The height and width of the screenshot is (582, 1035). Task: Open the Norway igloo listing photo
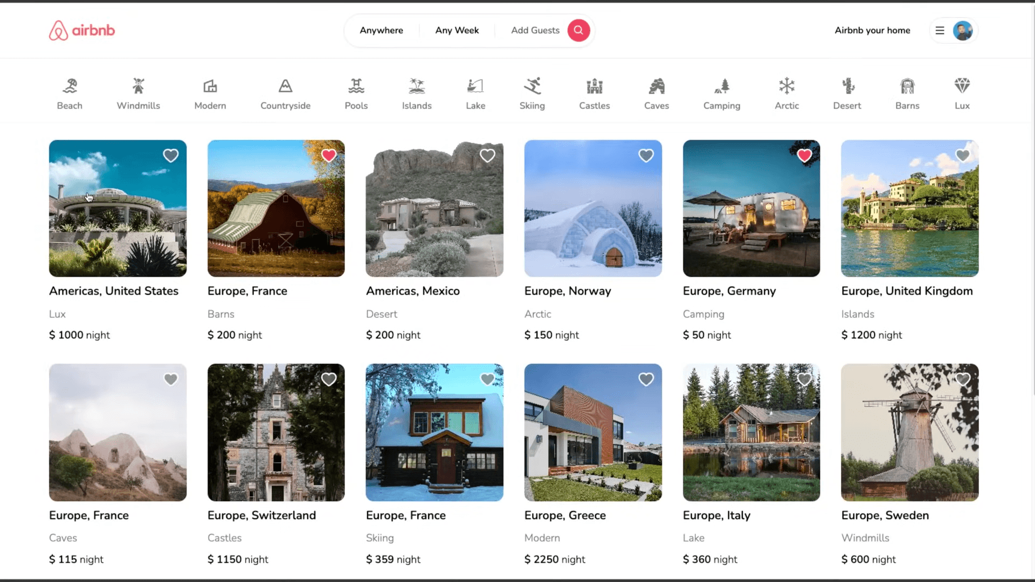point(593,209)
